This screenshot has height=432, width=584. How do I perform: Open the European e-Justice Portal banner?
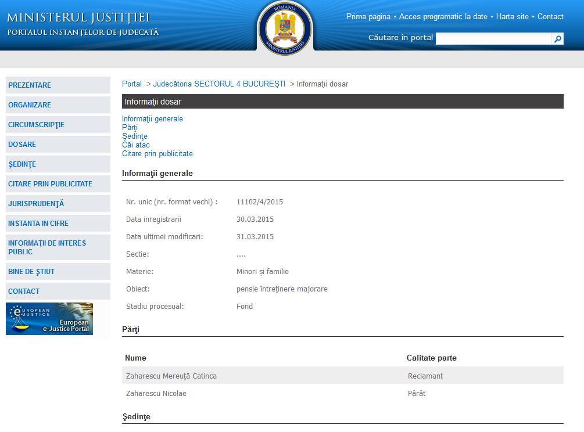coord(49,319)
